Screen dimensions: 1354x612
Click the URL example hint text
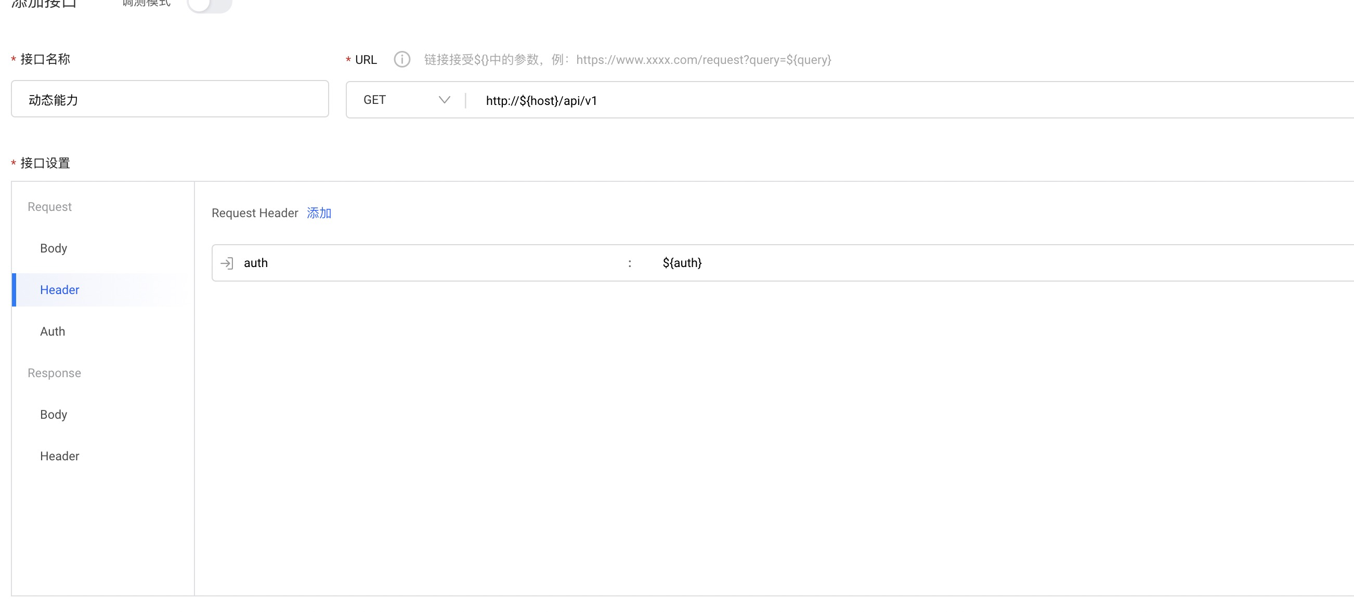[x=627, y=60]
